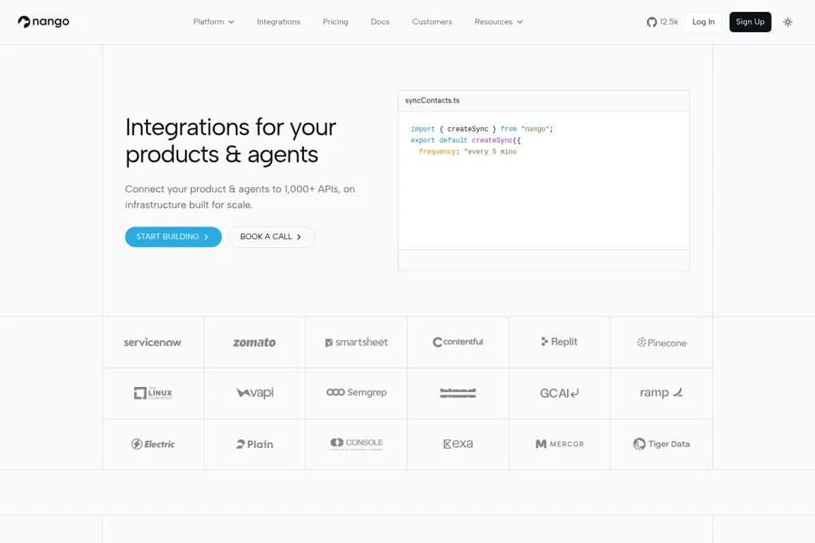The width and height of the screenshot is (815, 543).
Task: Click the Tiger Data logo
Action: (661, 445)
